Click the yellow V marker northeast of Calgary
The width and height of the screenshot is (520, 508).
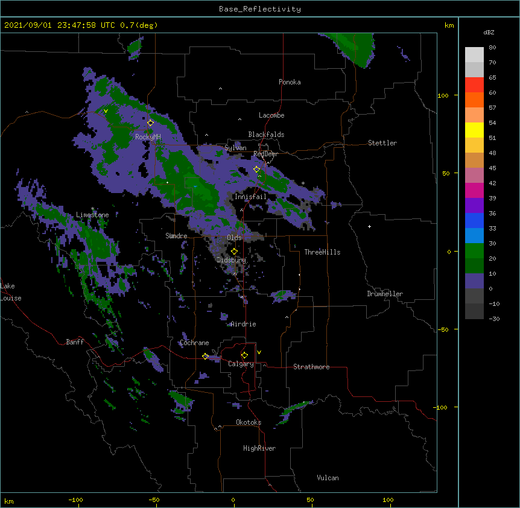(x=259, y=352)
